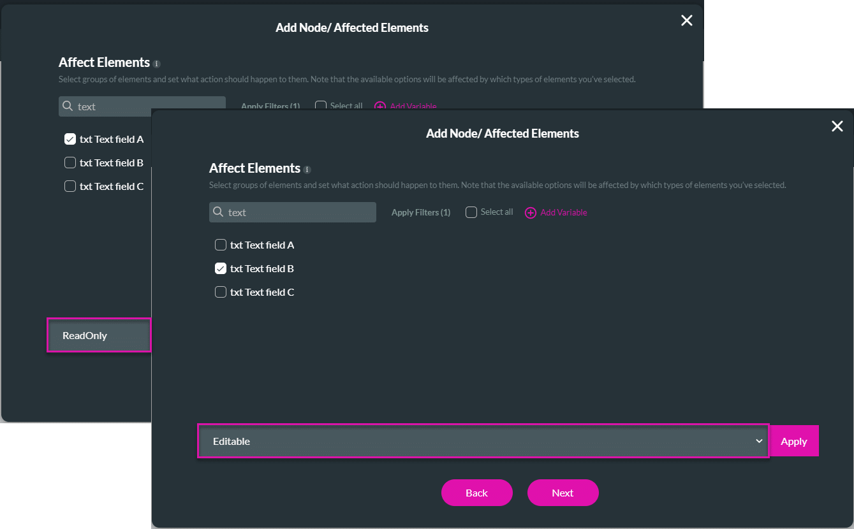
Task: Click the Back button
Action: 476,492
